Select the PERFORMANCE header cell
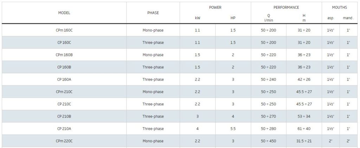360x148 pixels. tap(286, 8)
